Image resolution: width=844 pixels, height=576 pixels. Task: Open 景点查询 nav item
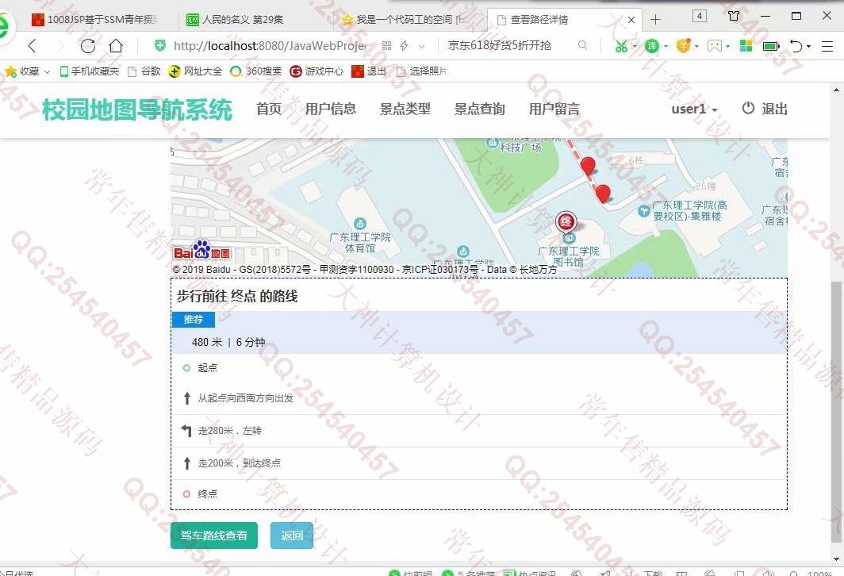(480, 109)
